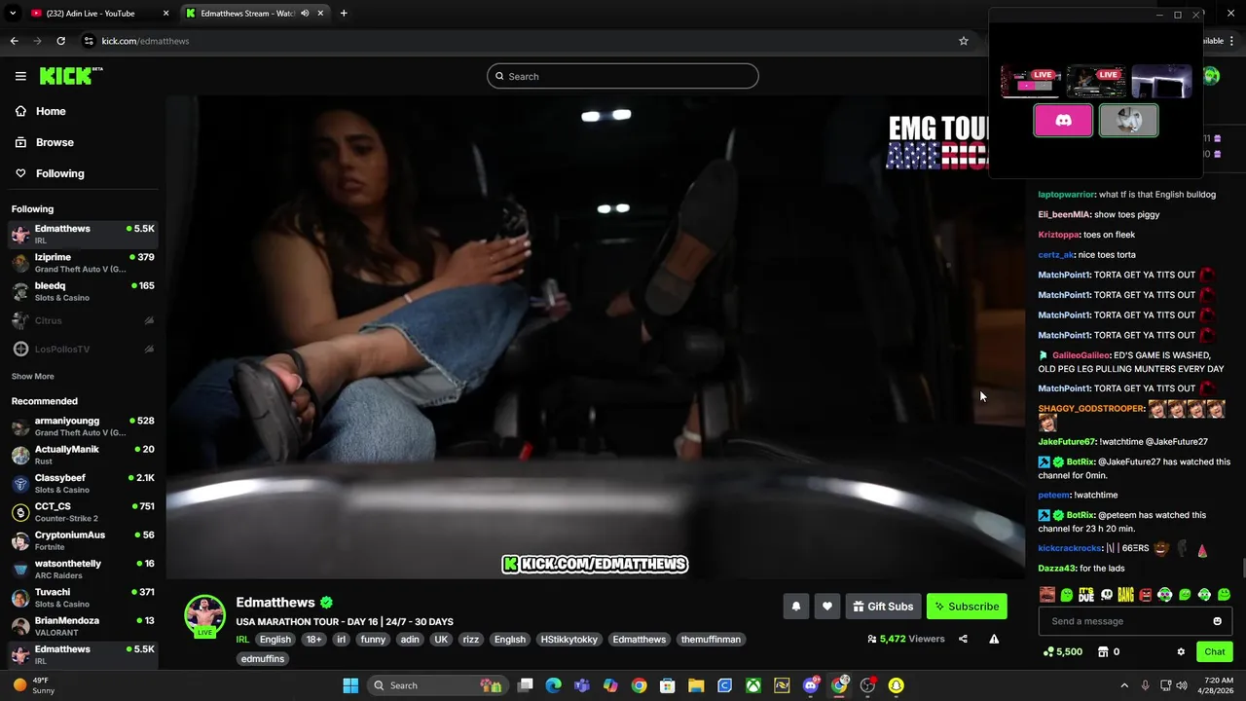Click the Gift Subs button
The height and width of the screenshot is (701, 1246).
pos(883,607)
